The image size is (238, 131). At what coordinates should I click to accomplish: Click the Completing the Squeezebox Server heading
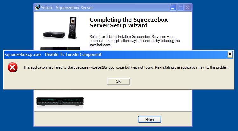click(x=129, y=23)
